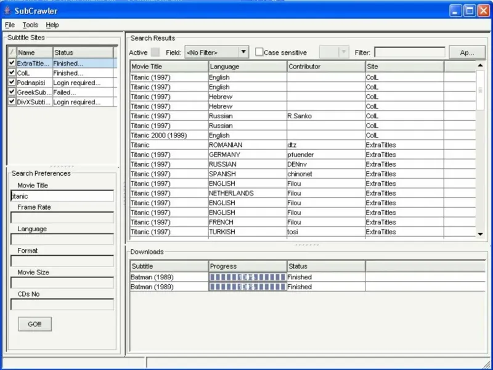This screenshot has height=370, width=493.
Task: Open the File menu
Action: coord(10,25)
